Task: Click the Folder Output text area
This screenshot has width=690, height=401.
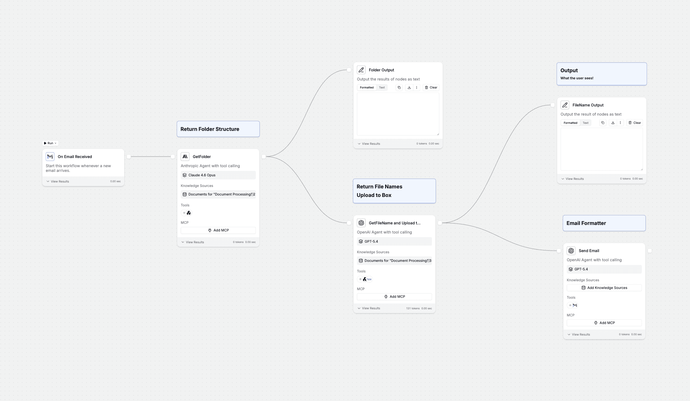Action: (x=398, y=114)
